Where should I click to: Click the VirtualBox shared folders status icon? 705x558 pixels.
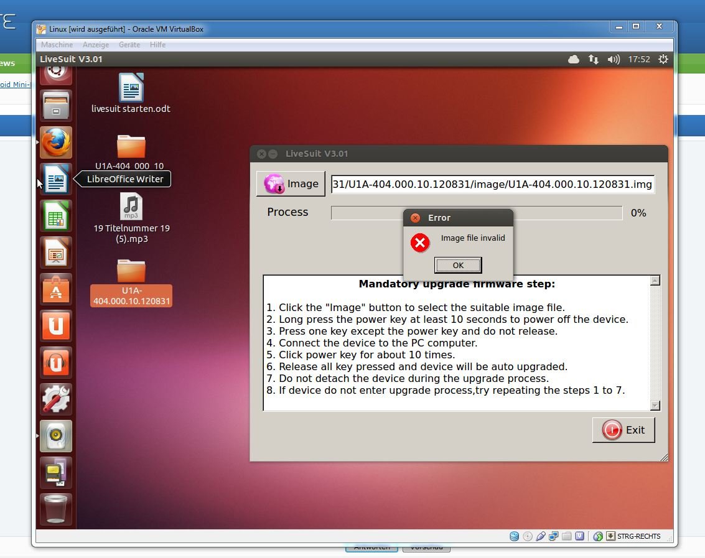point(567,536)
